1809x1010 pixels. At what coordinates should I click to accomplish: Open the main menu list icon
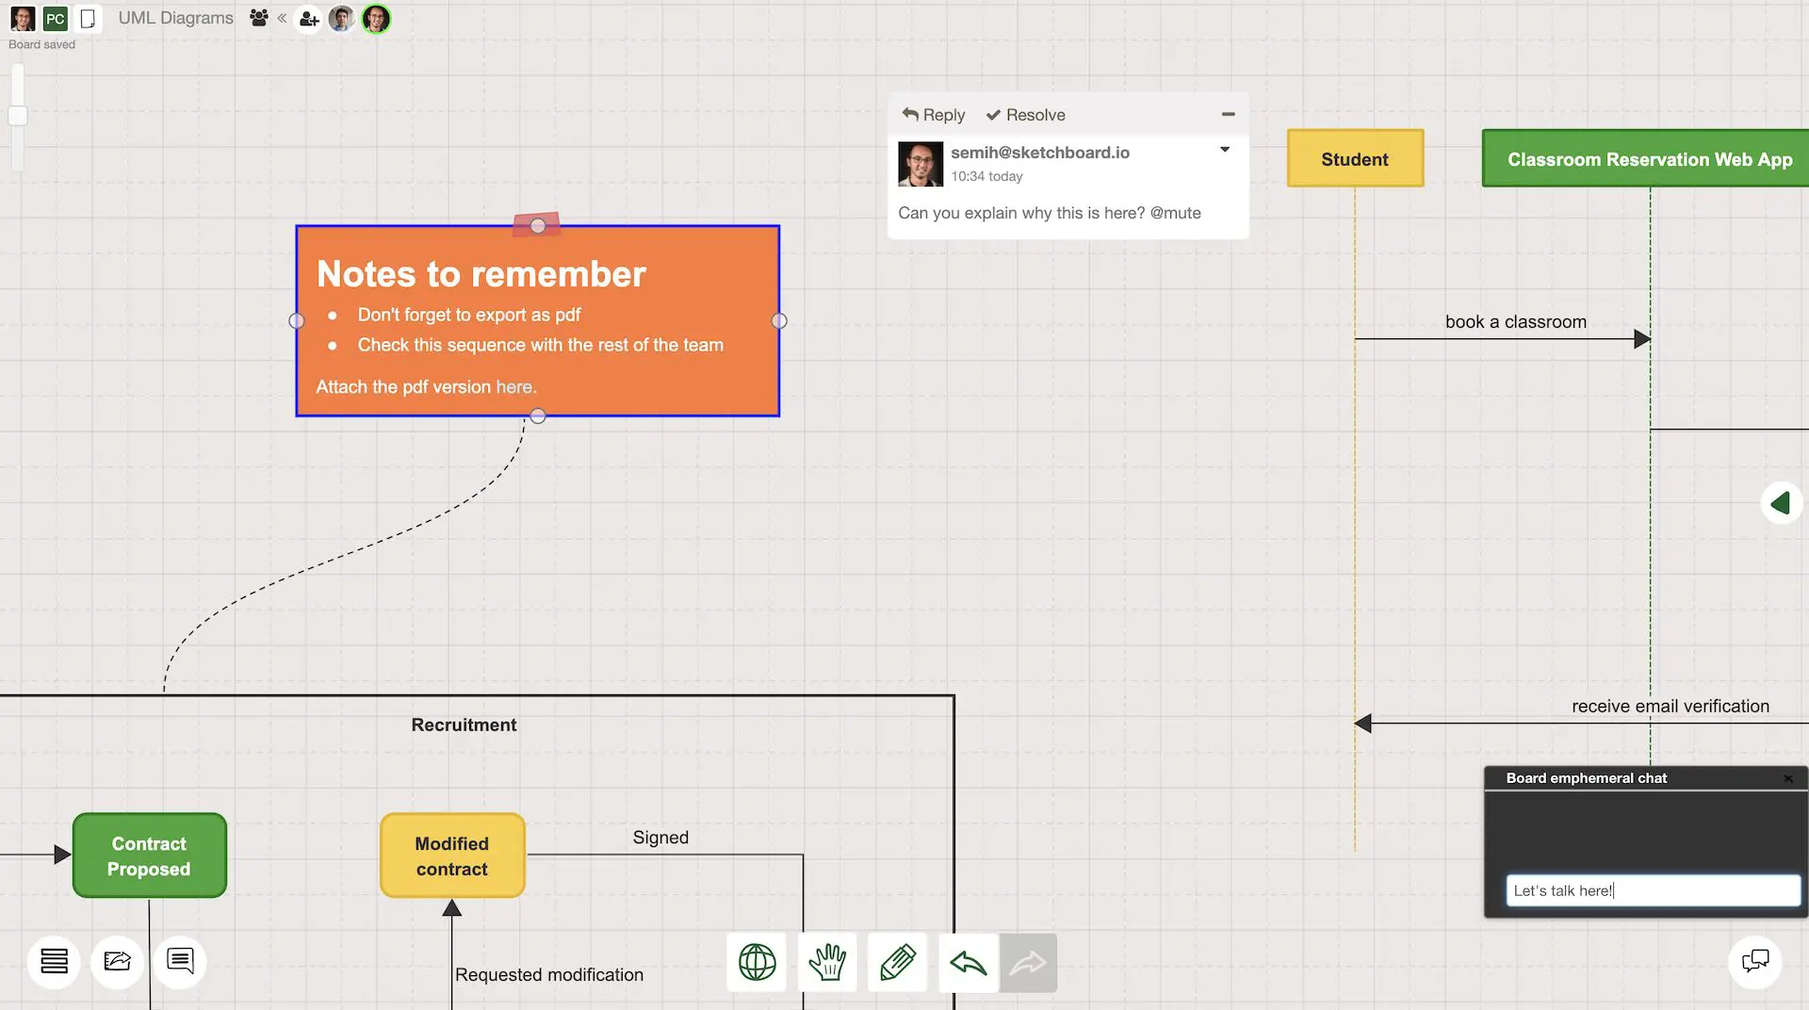click(x=55, y=961)
